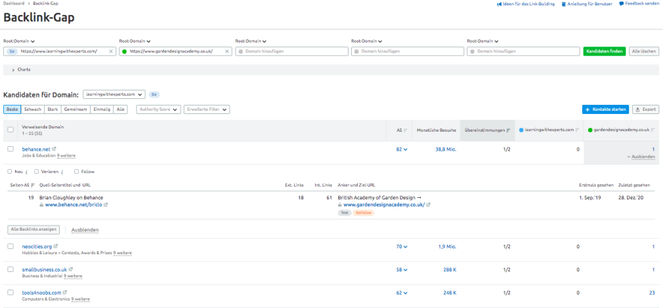Clear the gardendesignacademy.co.uk domain field with X
This screenshot has height=308, width=663.
click(x=226, y=51)
